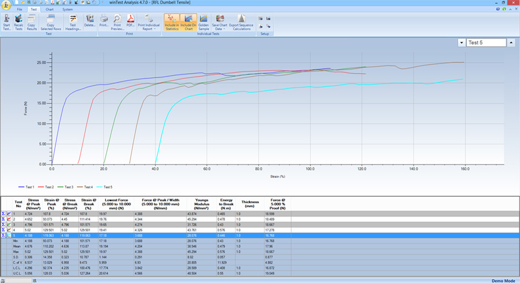The image size is (520, 284).
Task: Click Test 2 red legend entry
Action: tap(45, 187)
